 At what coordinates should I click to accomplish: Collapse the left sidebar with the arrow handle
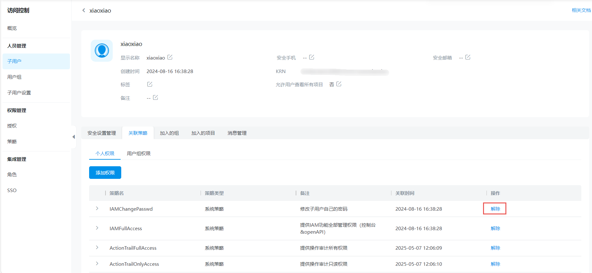click(74, 137)
